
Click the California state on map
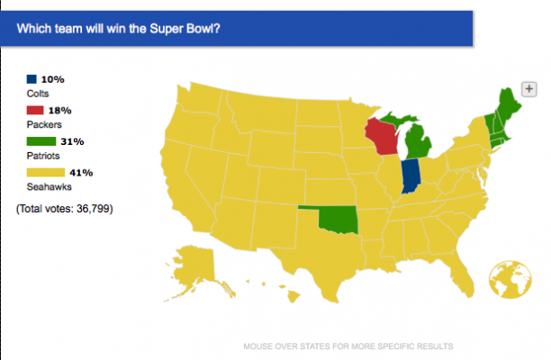183,183
